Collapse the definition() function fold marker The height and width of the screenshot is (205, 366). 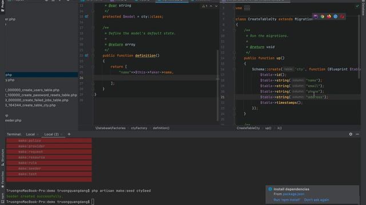click(x=93, y=56)
